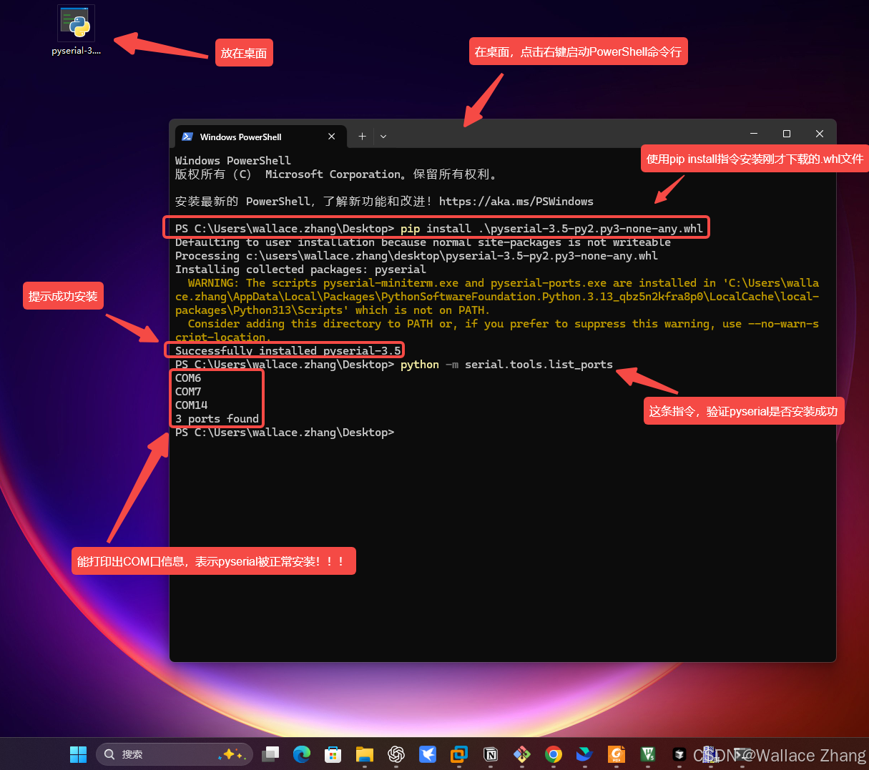Click the PowerShell icon in tab
869x770 pixels.
click(x=187, y=137)
